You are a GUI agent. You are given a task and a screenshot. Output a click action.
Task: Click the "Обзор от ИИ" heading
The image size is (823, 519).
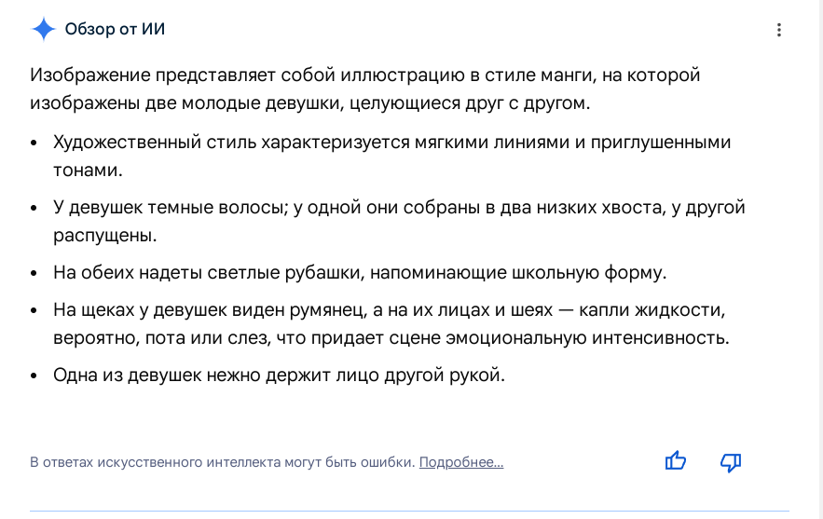[115, 30]
